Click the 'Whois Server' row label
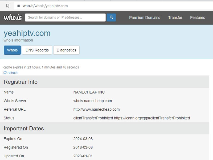 15,101
